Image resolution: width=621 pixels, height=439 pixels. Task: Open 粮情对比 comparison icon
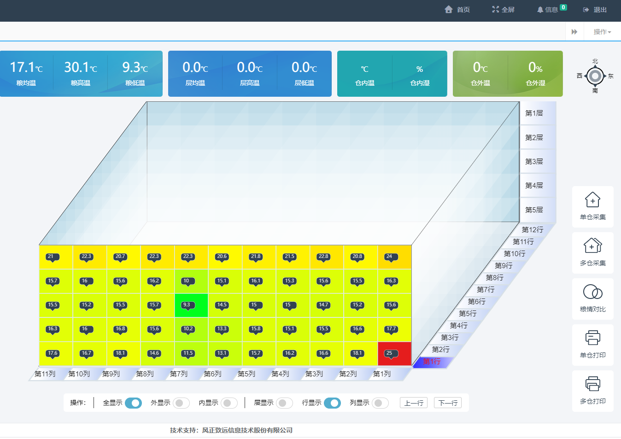coord(592,292)
